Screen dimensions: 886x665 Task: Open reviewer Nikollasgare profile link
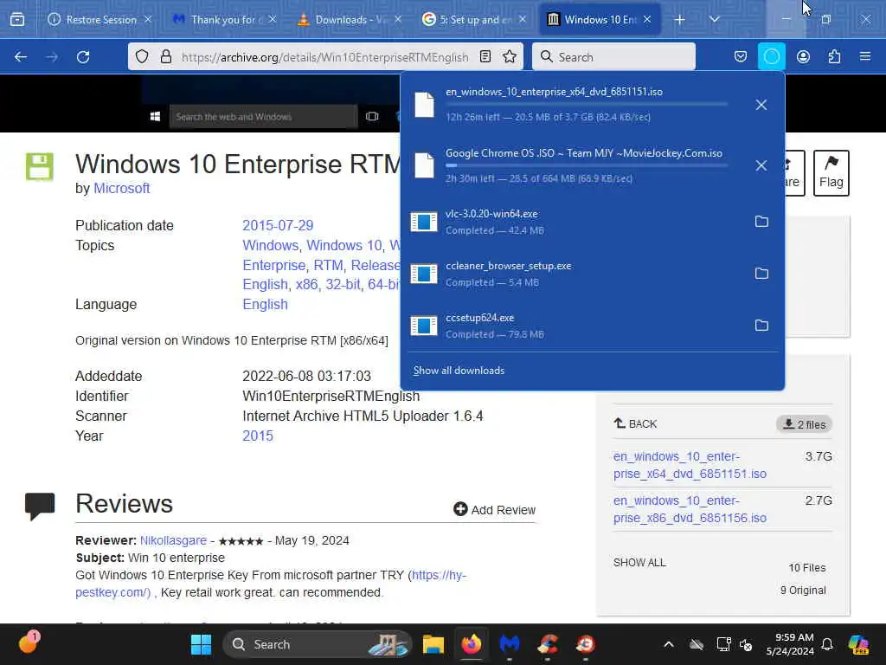point(173,540)
